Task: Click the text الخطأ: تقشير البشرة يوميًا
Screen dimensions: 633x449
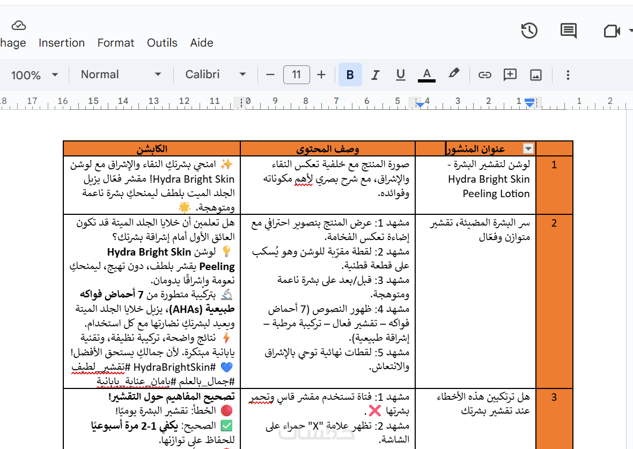Action: 166,411
